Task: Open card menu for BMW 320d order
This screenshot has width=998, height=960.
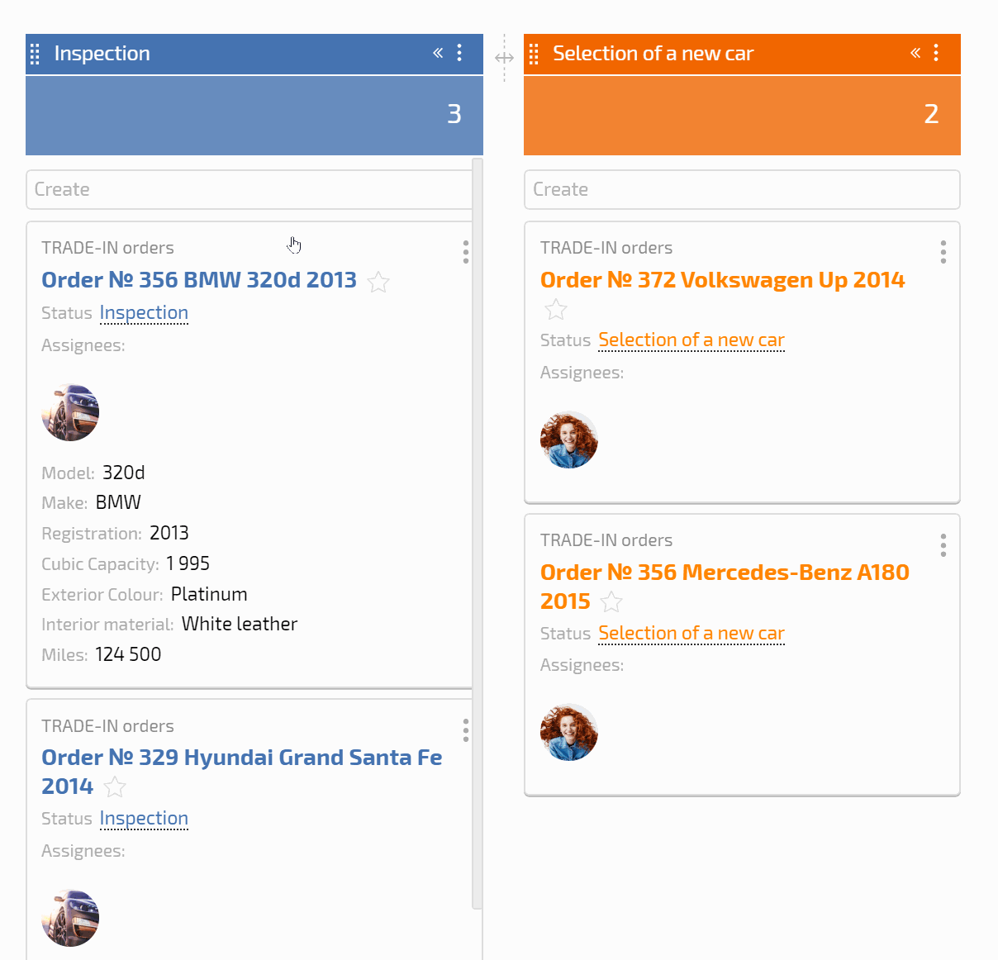Action: (x=466, y=252)
